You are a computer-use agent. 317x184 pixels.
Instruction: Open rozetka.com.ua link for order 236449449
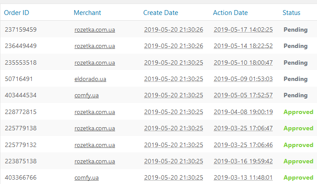[x=95, y=46]
